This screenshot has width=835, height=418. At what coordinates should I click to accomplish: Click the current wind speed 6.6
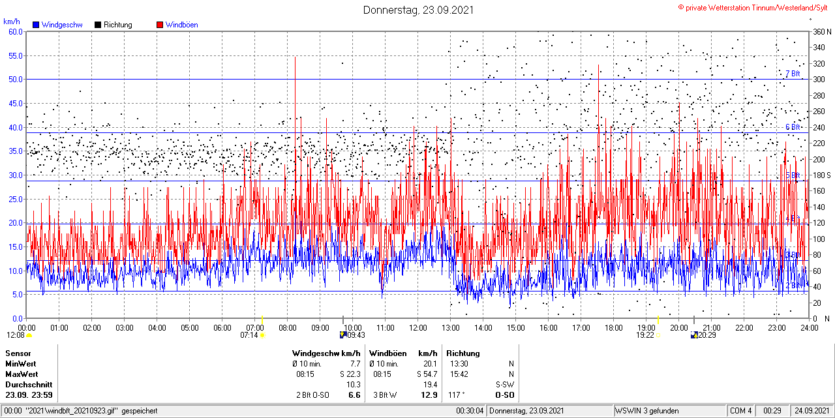click(355, 395)
